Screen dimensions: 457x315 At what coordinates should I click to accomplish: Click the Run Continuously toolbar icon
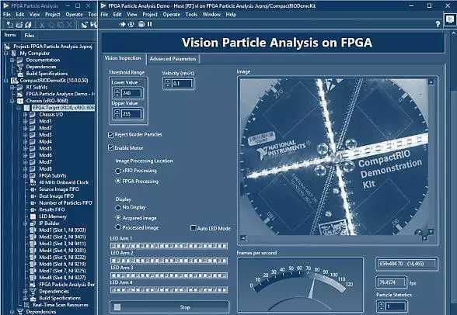pyautogui.click(x=131, y=24)
